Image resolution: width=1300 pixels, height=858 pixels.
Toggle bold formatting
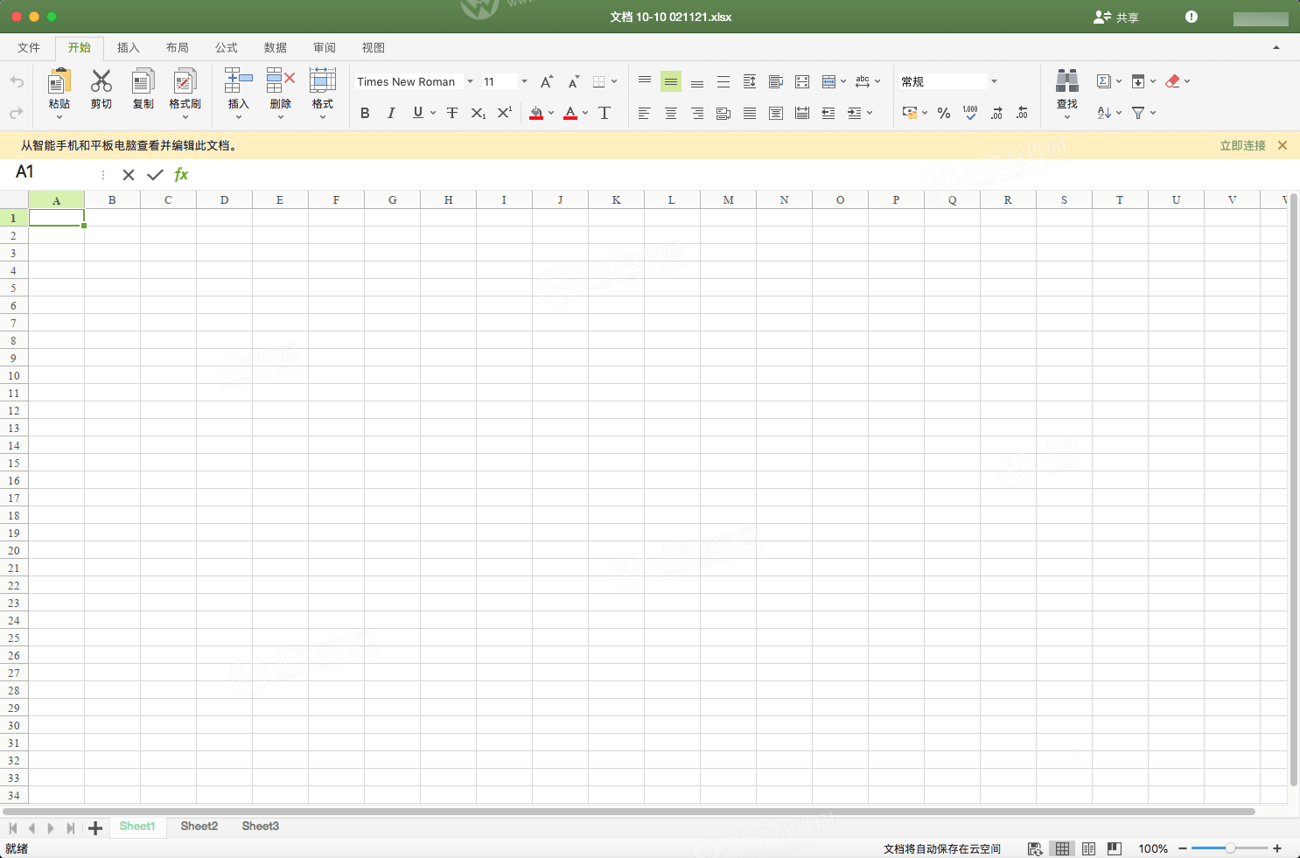[365, 113]
